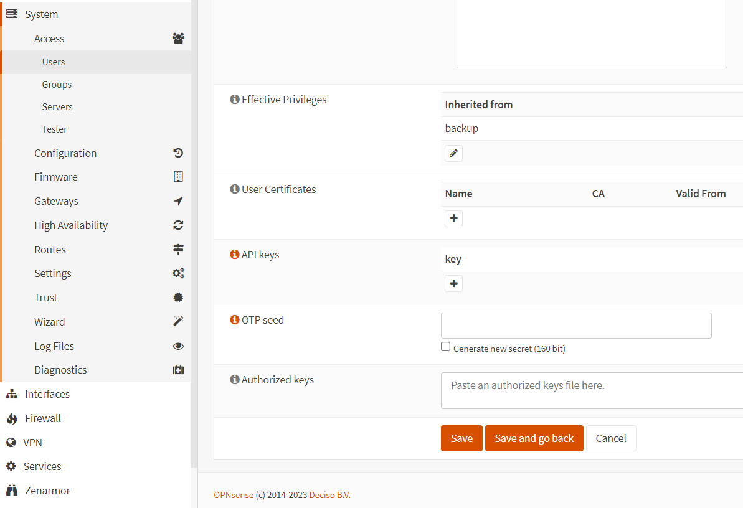Click Save and go back button

tap(534, 438)
